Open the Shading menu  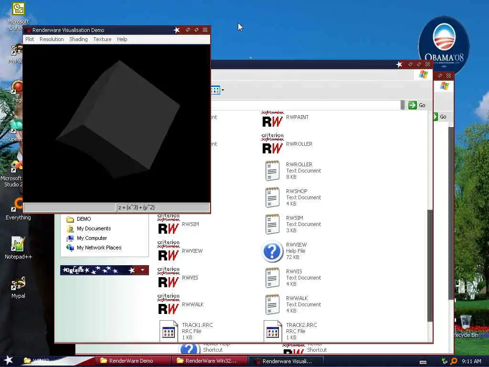coord(78,39)
